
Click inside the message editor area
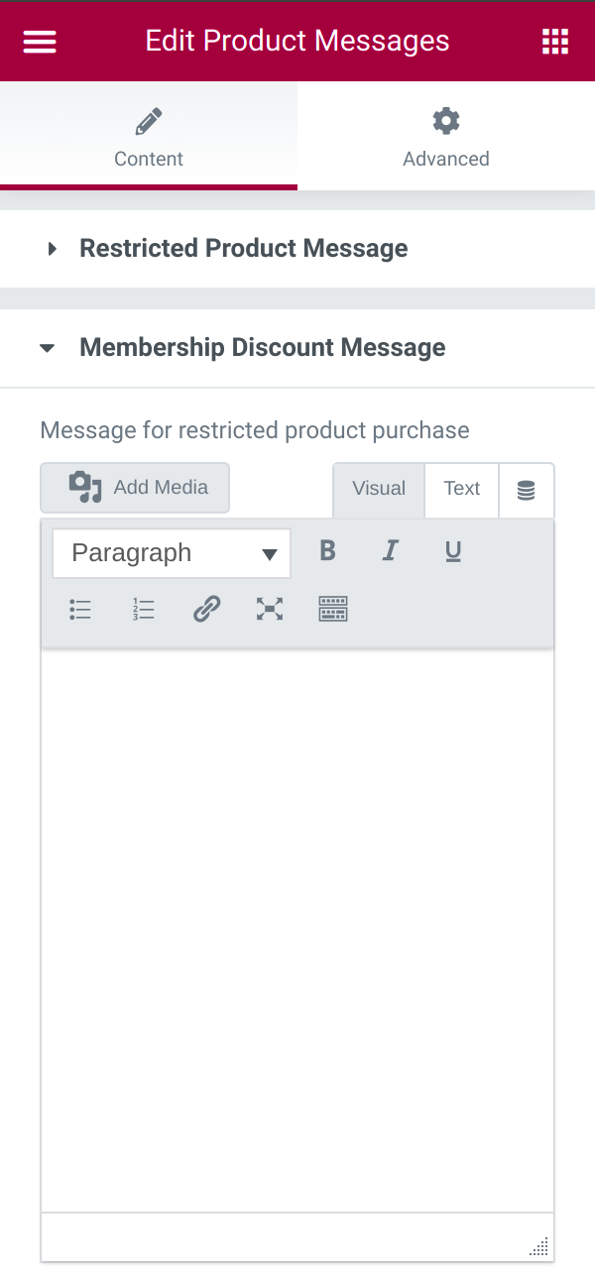[297, 930]
